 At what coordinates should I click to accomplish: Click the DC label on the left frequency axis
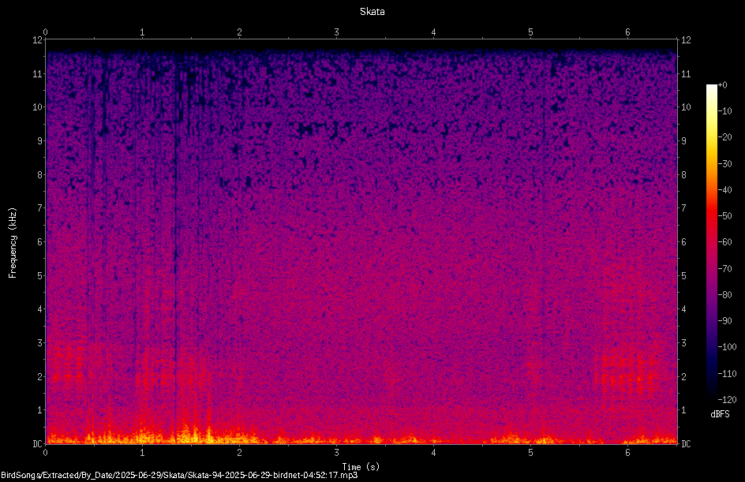coord(37,443)
